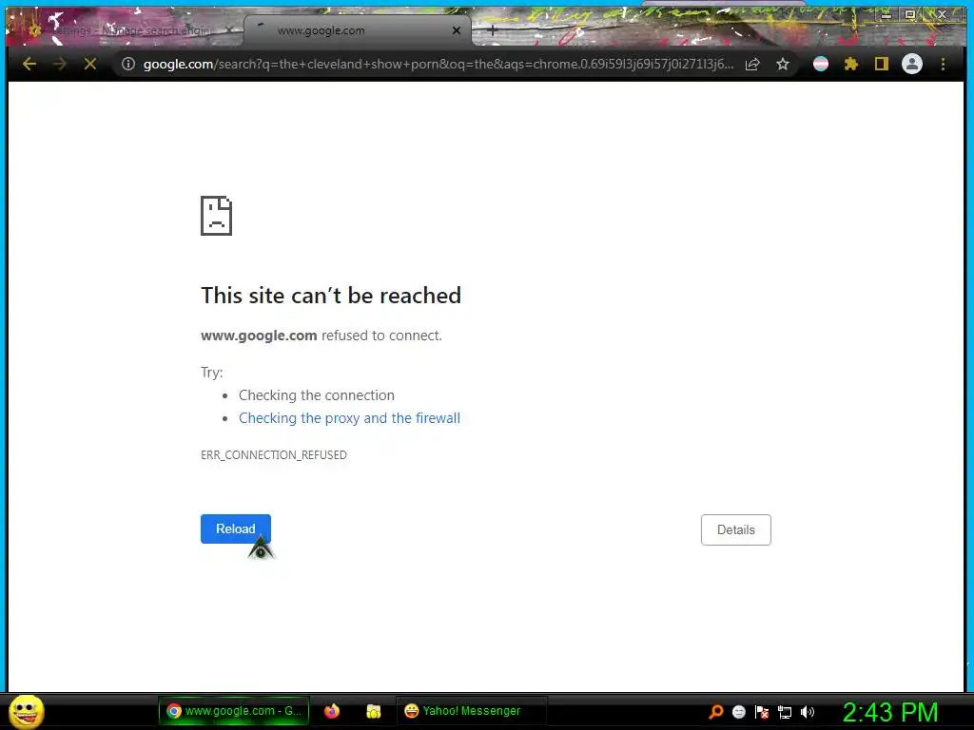Open the file folder taskbar icon
Image resolution: width=974 pixels, height=730 pixels.
tap(373, 711)
